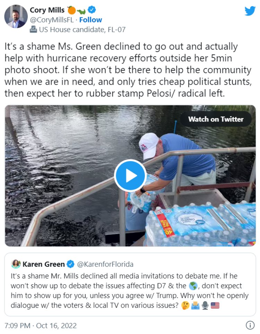This screenshot has height=334, width=260.
Task: Click the ballot box candidate icon
Action: [x=33, y=30]
